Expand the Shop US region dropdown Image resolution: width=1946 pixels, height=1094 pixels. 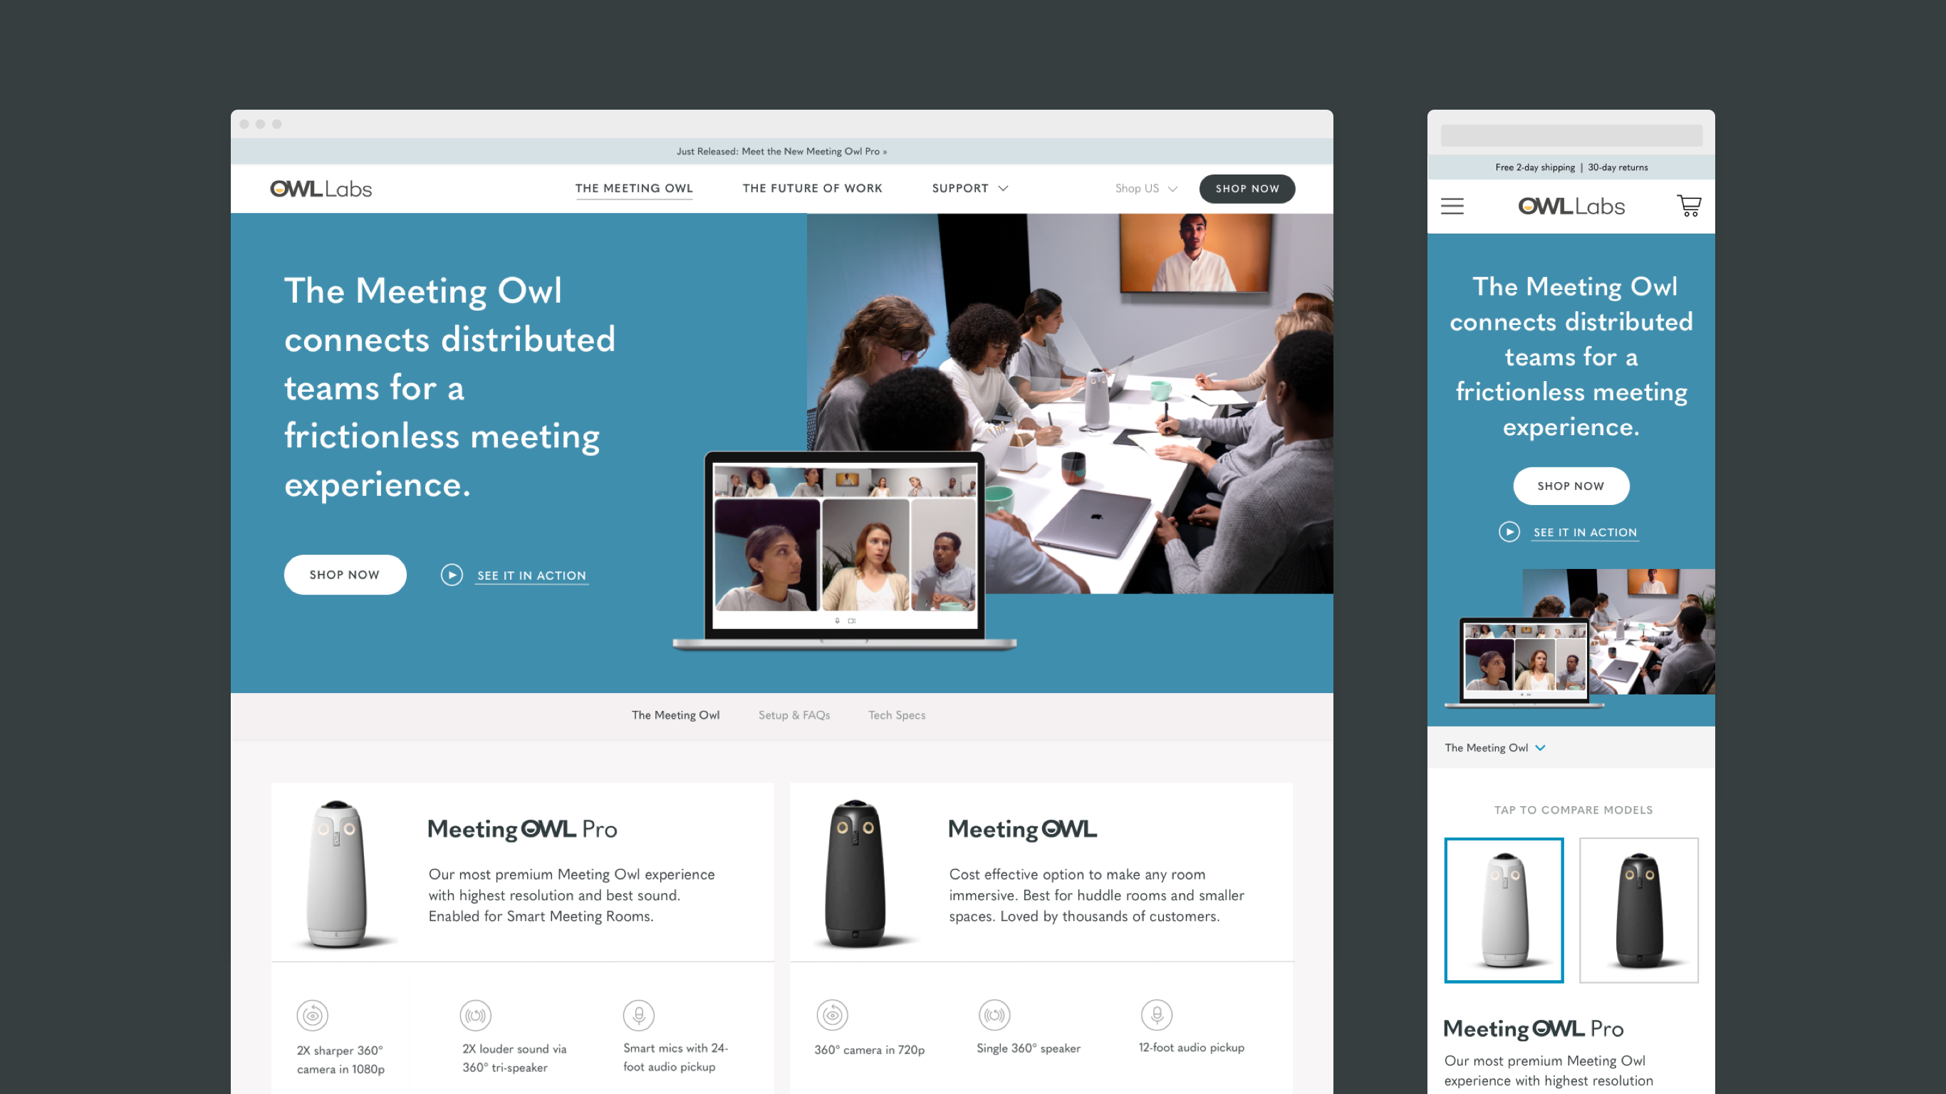tap(1144, 187)
